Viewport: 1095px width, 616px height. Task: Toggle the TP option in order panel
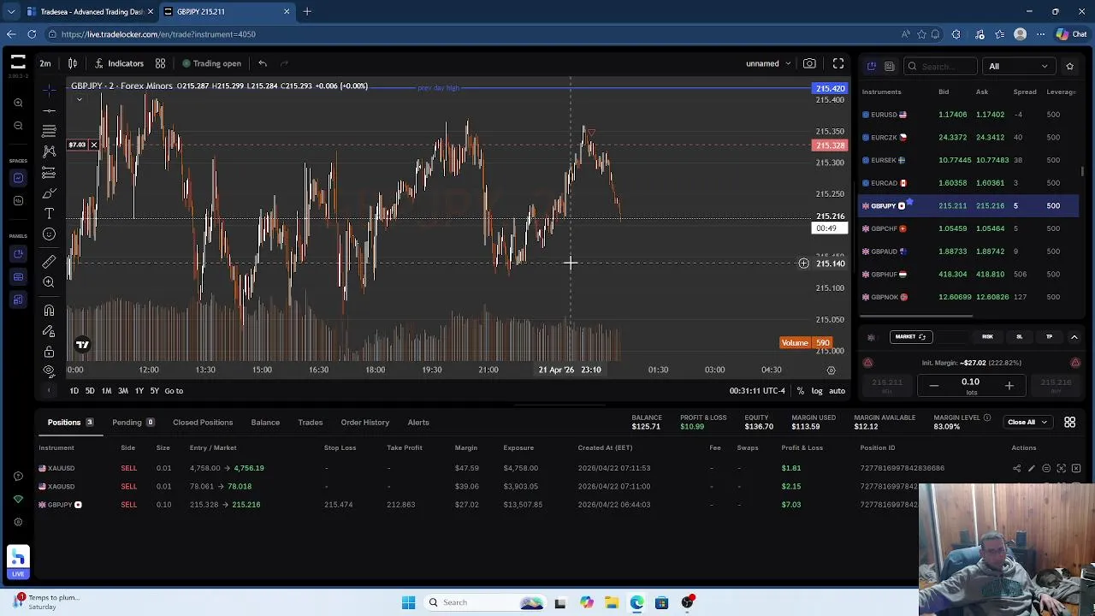[1049, 337]
